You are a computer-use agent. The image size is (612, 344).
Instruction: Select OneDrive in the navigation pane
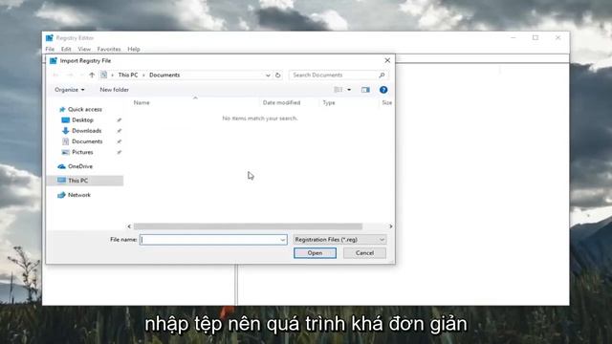coord(80,166)
